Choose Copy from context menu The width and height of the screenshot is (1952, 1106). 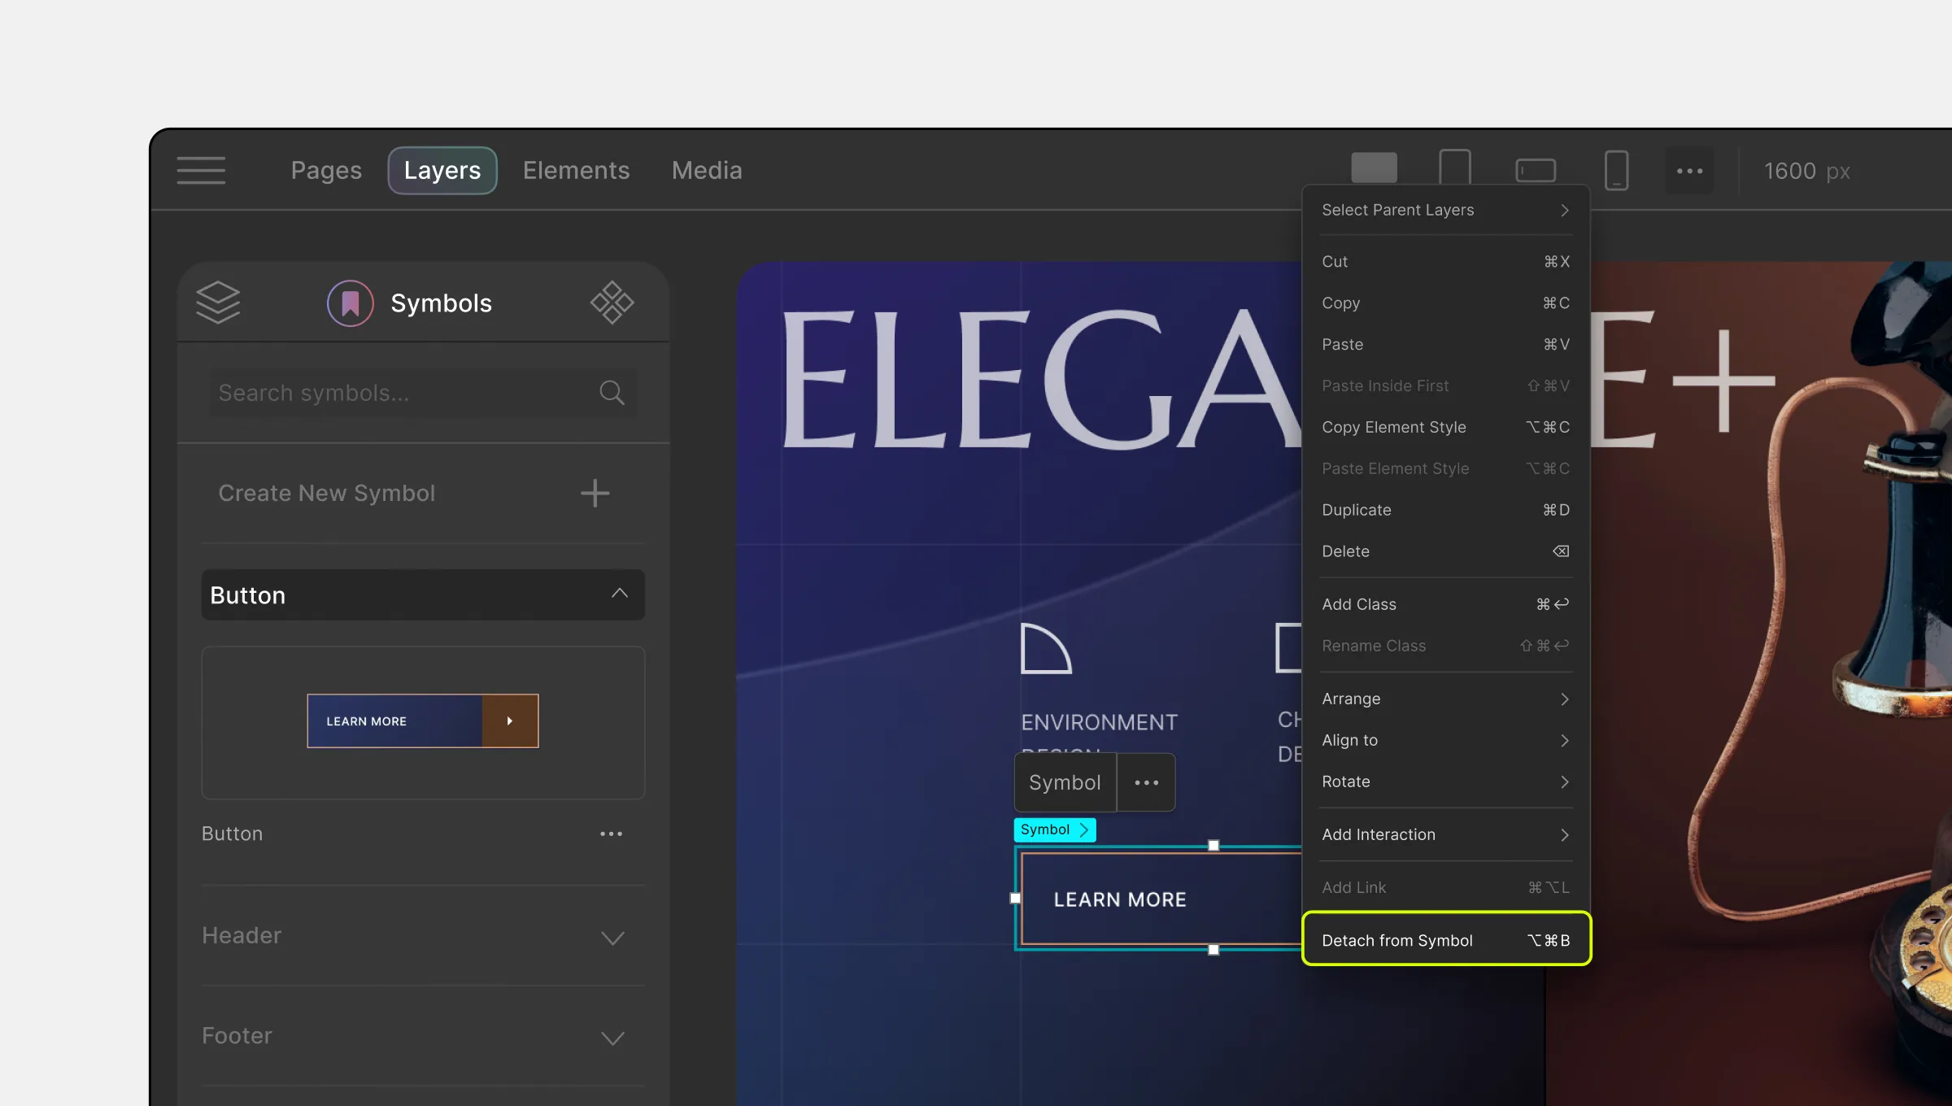click(x=1445, y=303)
